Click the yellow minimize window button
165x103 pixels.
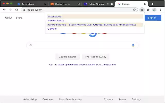click(x=7, y=3)
